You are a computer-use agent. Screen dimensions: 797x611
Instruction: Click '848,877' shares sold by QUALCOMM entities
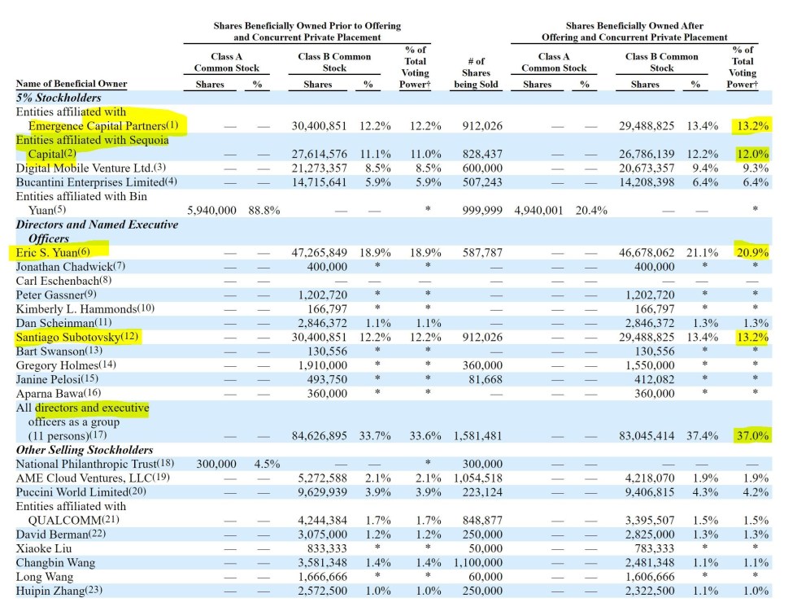click(482, 521)
